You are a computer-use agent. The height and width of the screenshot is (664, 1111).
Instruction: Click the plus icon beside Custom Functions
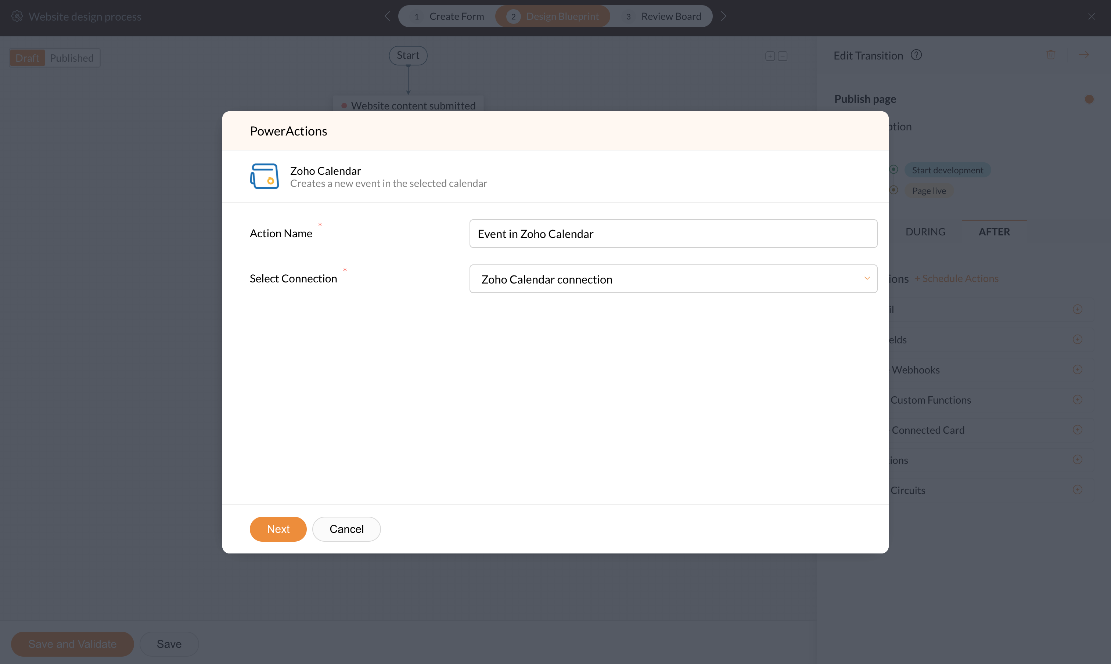tap(1078, 400)
